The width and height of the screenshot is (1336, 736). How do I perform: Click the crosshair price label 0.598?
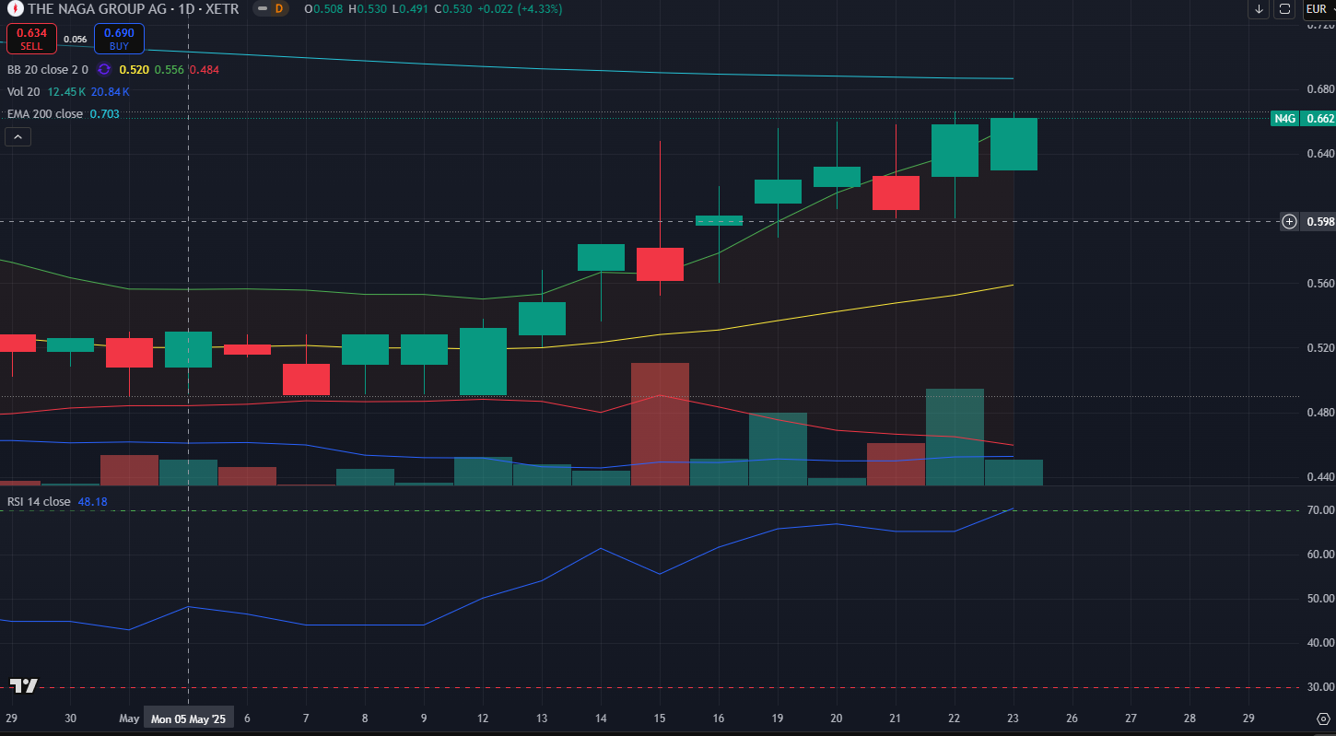click(x=1319, y=221)
